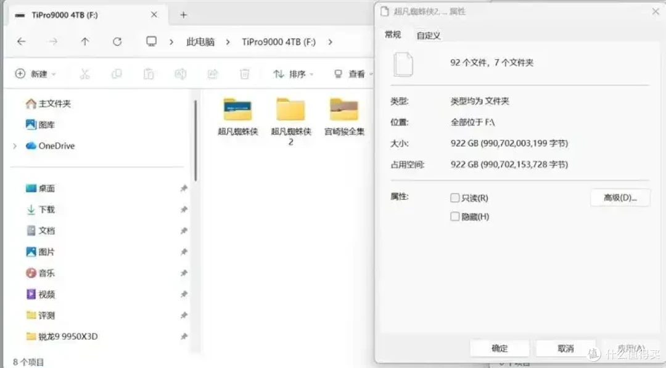
Task: Click the share icon in toolbar
Action: point(212,75)
